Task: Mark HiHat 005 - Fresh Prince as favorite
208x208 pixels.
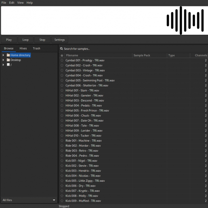Action: coord(62,111)
